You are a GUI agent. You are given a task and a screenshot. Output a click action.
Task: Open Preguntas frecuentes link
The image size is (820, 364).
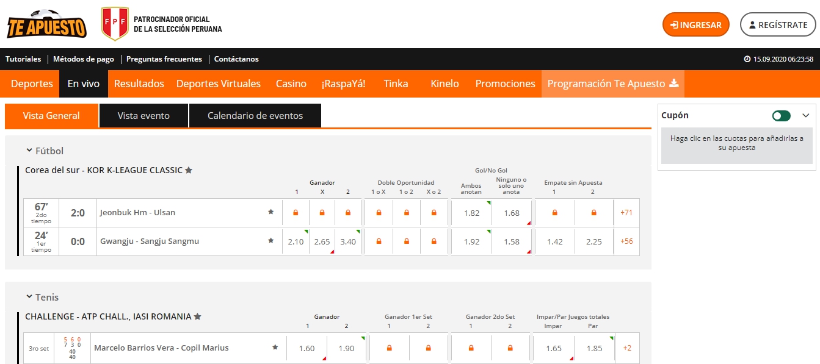pyautogui.click(x=164, y=59)
